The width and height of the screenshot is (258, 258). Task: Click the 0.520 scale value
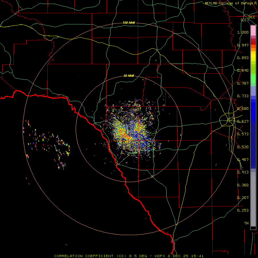point(243,147)
